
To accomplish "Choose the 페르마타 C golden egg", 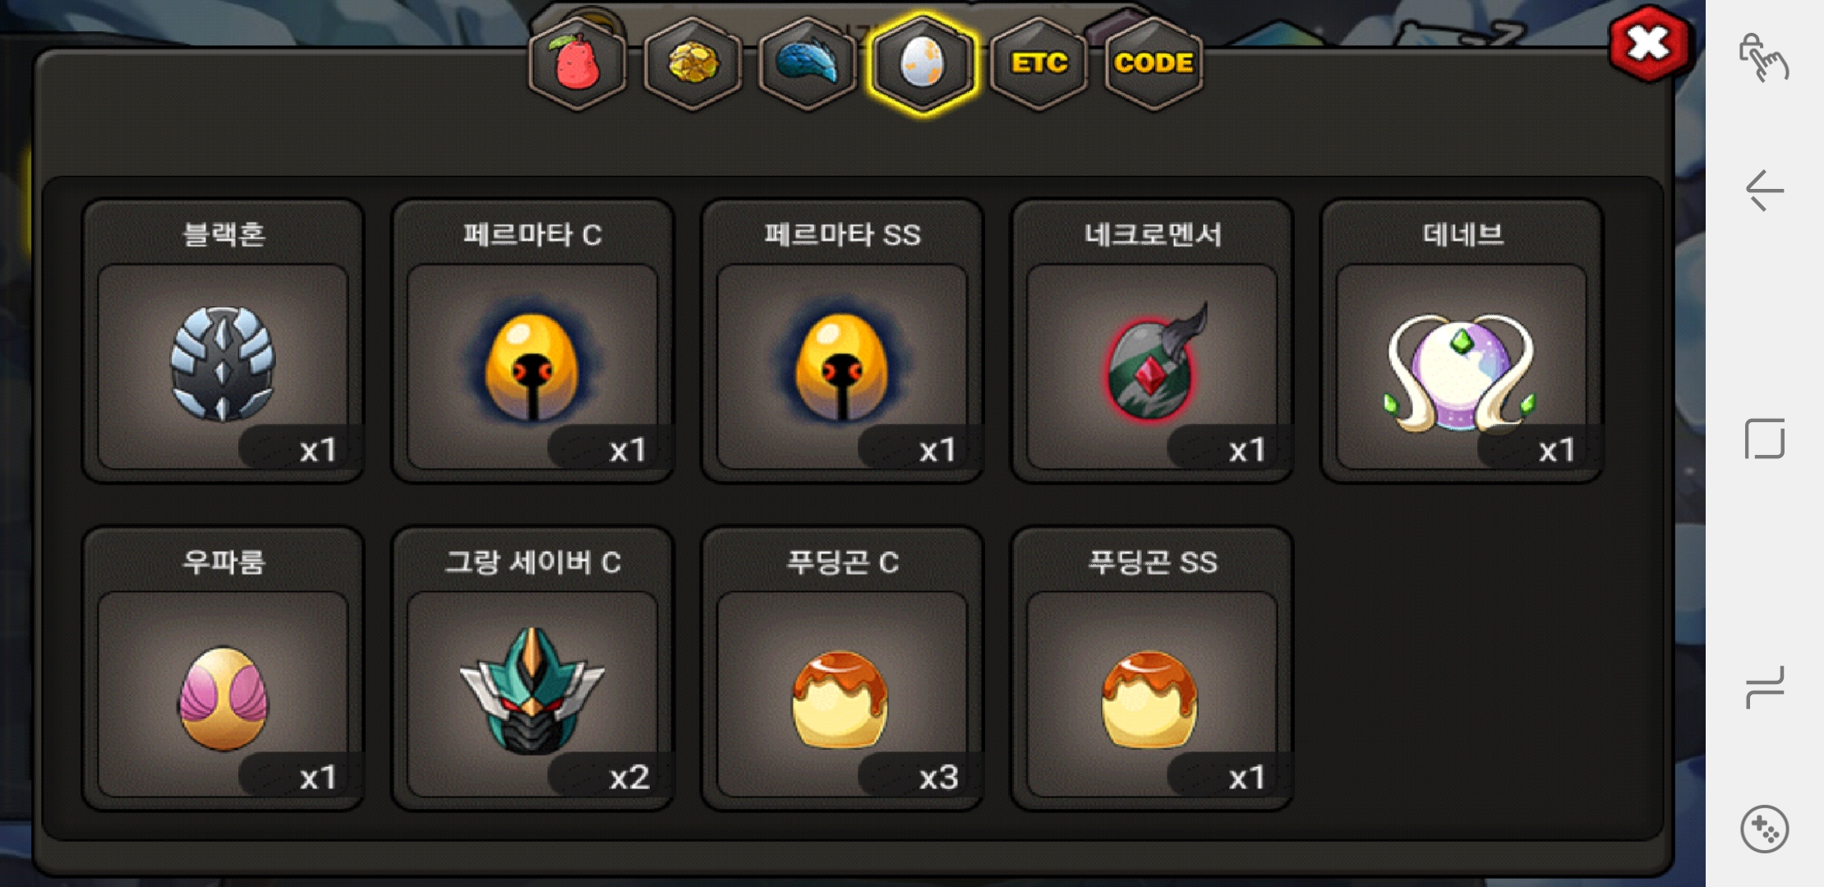I will 532,341.
